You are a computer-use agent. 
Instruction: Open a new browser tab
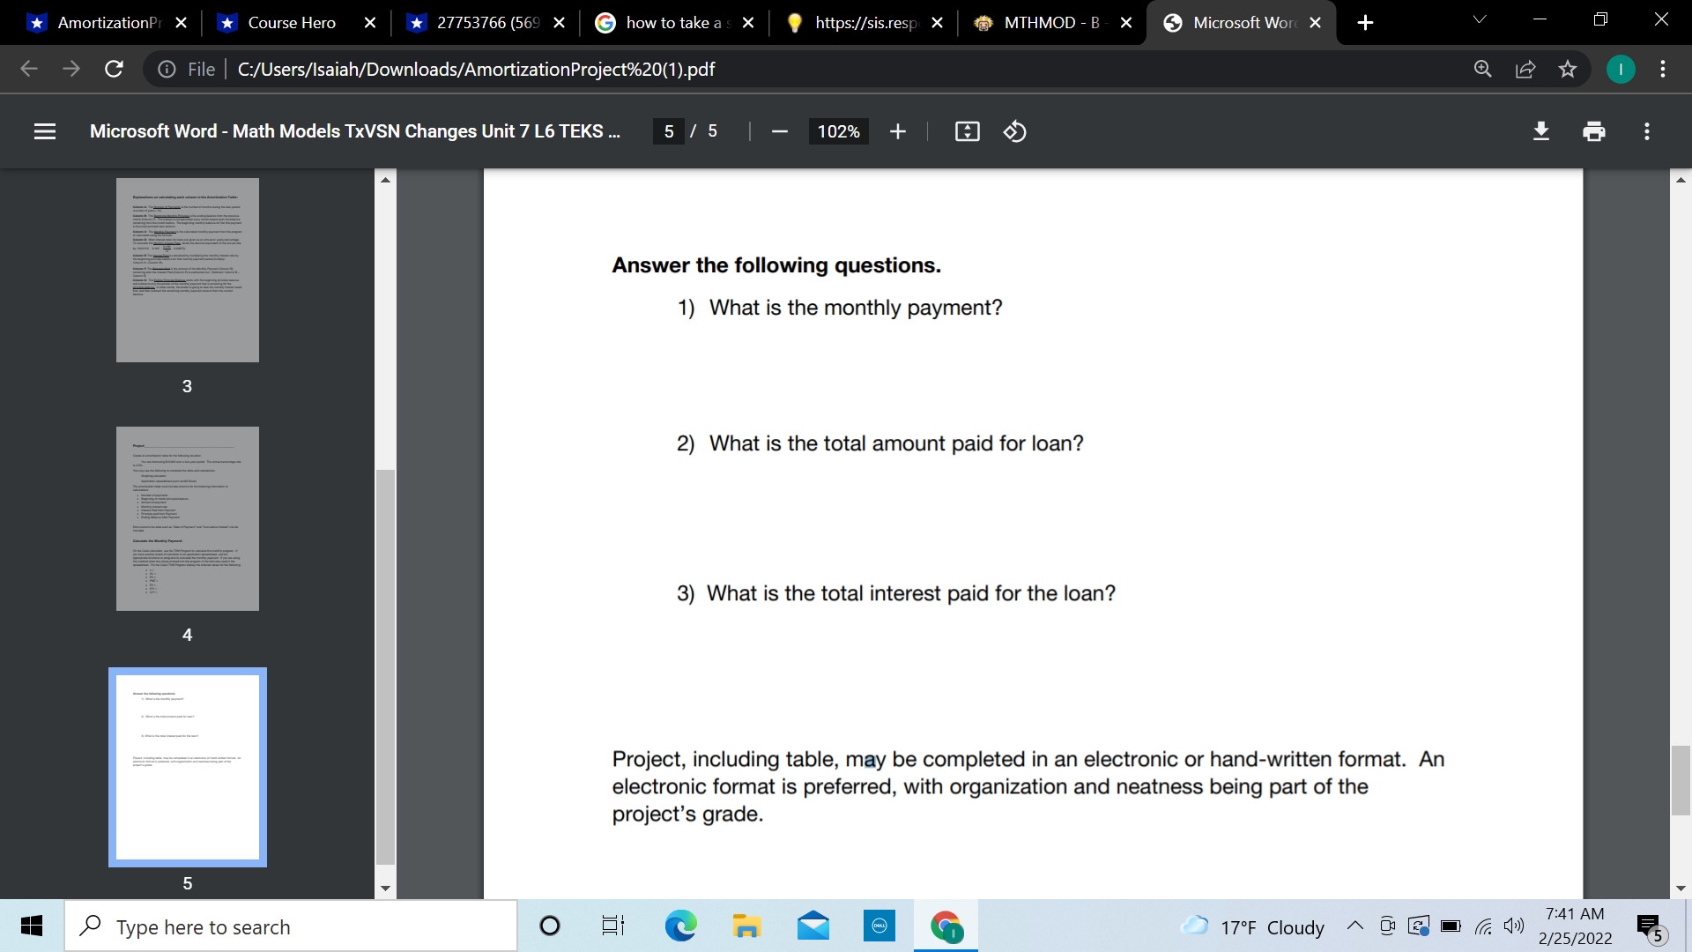[x=1365, y=22]
